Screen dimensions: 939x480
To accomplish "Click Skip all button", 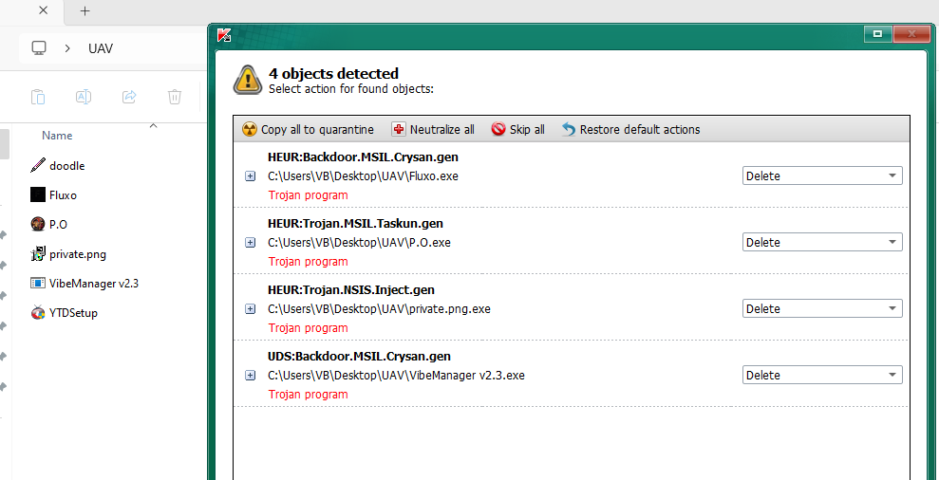I will [517, 129].
